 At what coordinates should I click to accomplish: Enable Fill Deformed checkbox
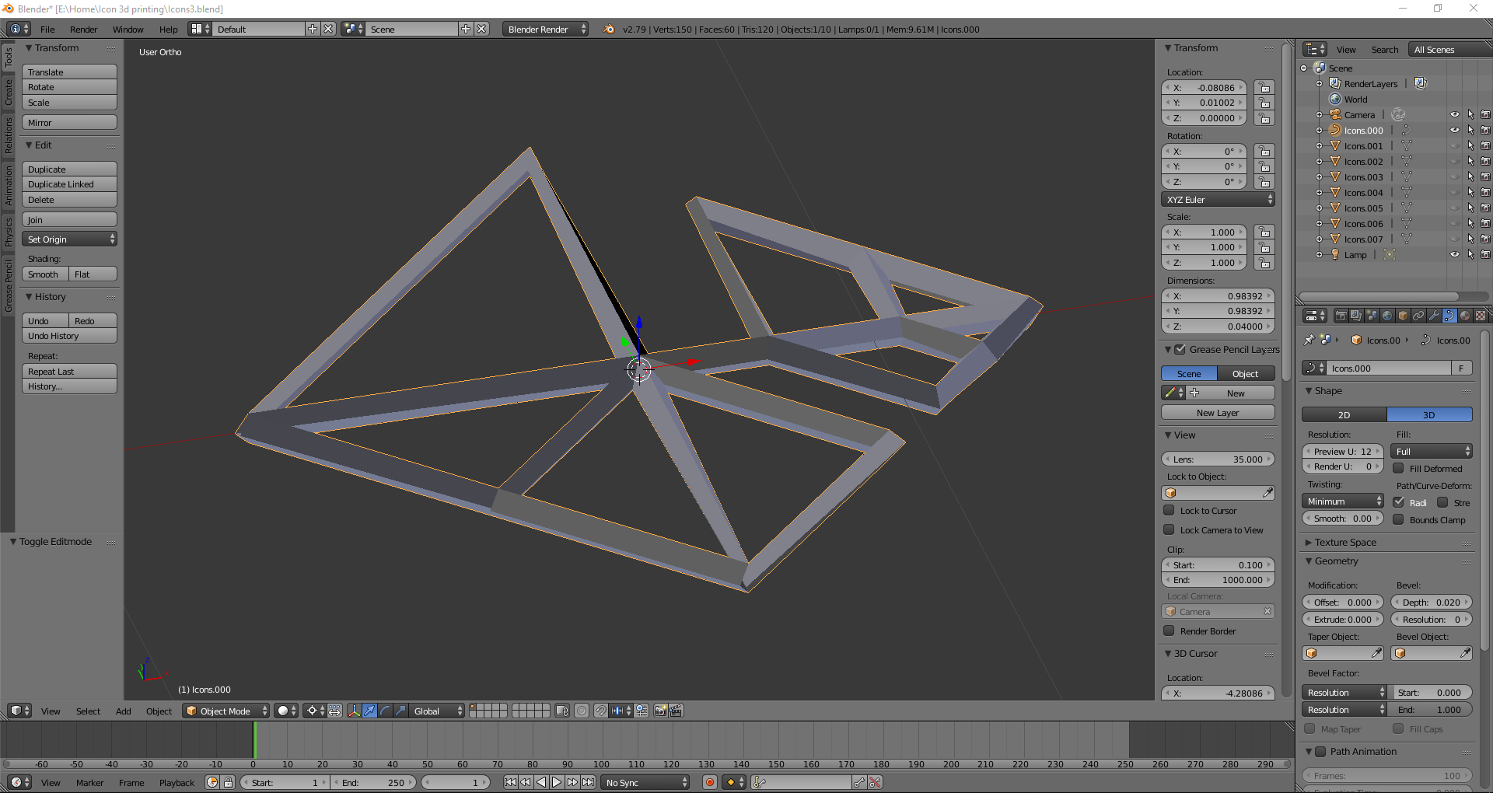(x=1398, y=468)
